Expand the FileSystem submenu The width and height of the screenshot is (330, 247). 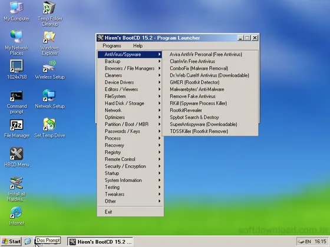click(130, 96)
